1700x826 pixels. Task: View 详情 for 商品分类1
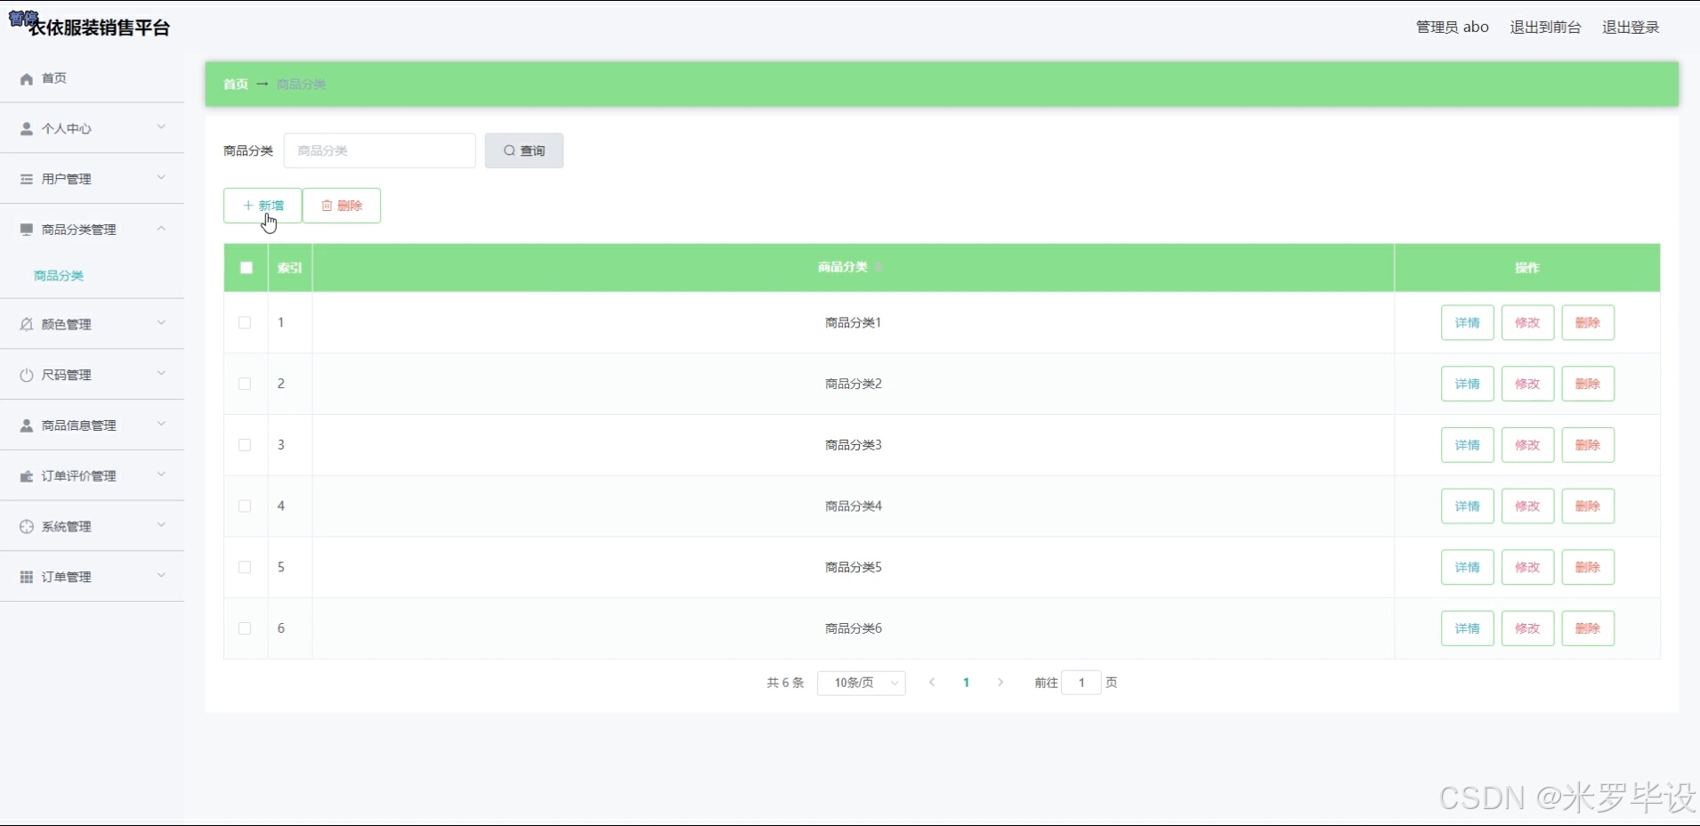tap(1468, 323)
